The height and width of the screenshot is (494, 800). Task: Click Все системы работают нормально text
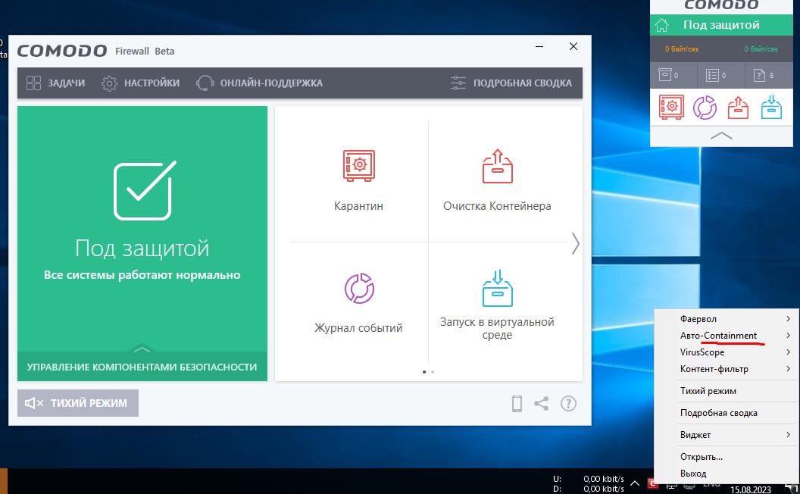point(142,275)
